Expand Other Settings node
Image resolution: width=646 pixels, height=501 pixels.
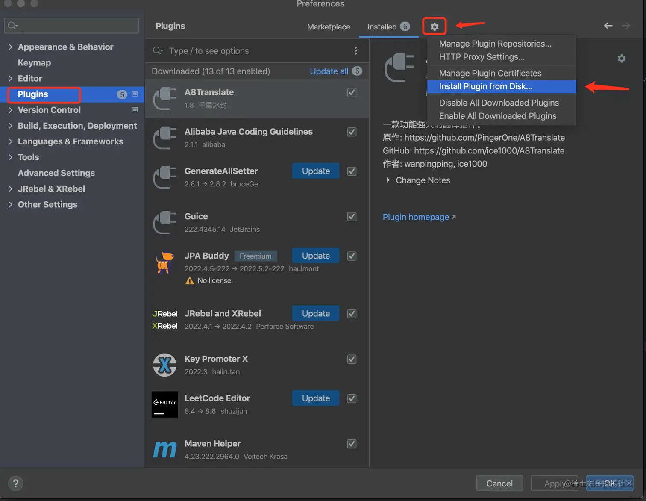10,204
